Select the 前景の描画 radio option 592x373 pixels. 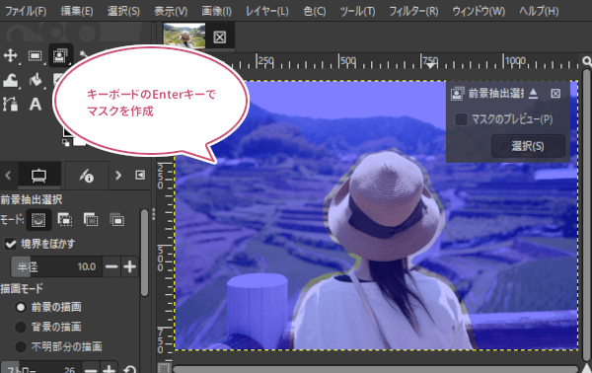pyautogui.click(x=21, y=307)
